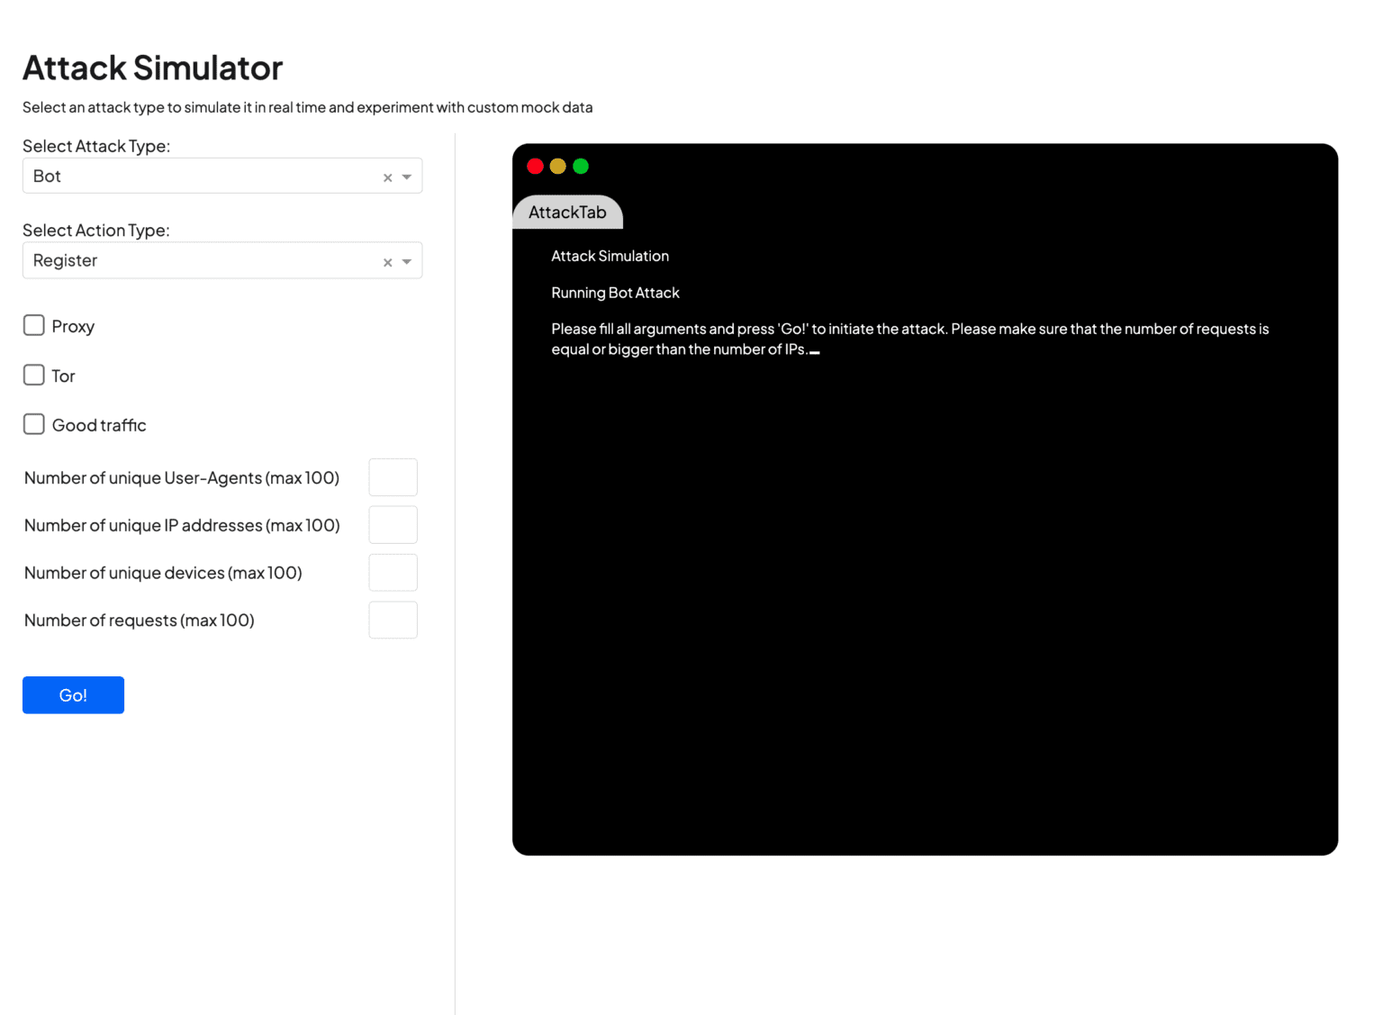
Task: Click the number of requests input box
Action: 393,620
